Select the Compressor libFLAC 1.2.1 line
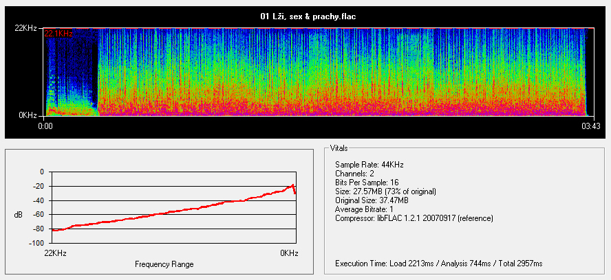 click(414, 218)
